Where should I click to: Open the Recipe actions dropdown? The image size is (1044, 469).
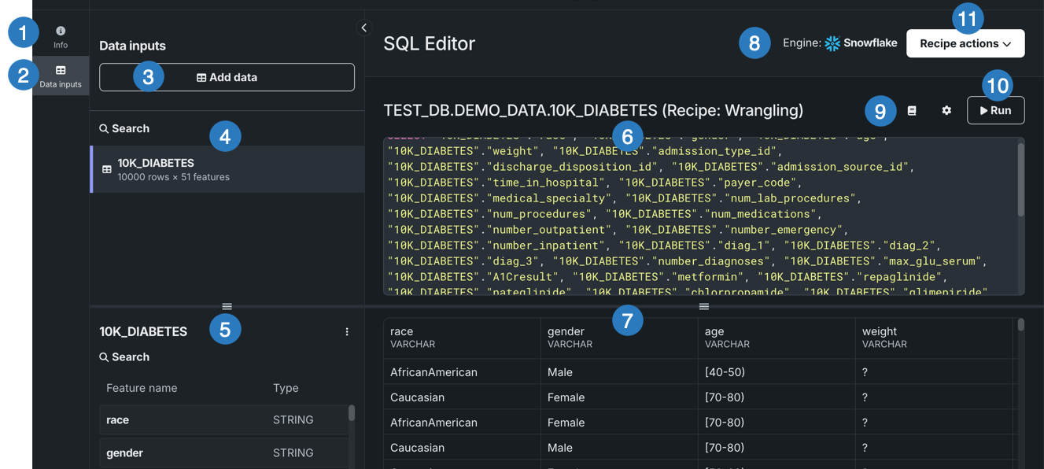[x=965, y=44]
